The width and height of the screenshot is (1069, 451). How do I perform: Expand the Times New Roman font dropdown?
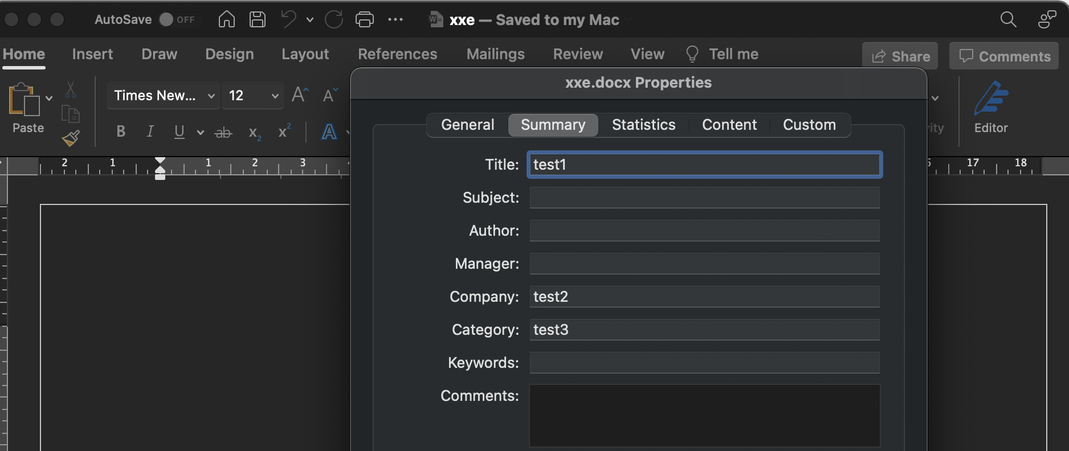pyautogui.click(x=211, y=96)
